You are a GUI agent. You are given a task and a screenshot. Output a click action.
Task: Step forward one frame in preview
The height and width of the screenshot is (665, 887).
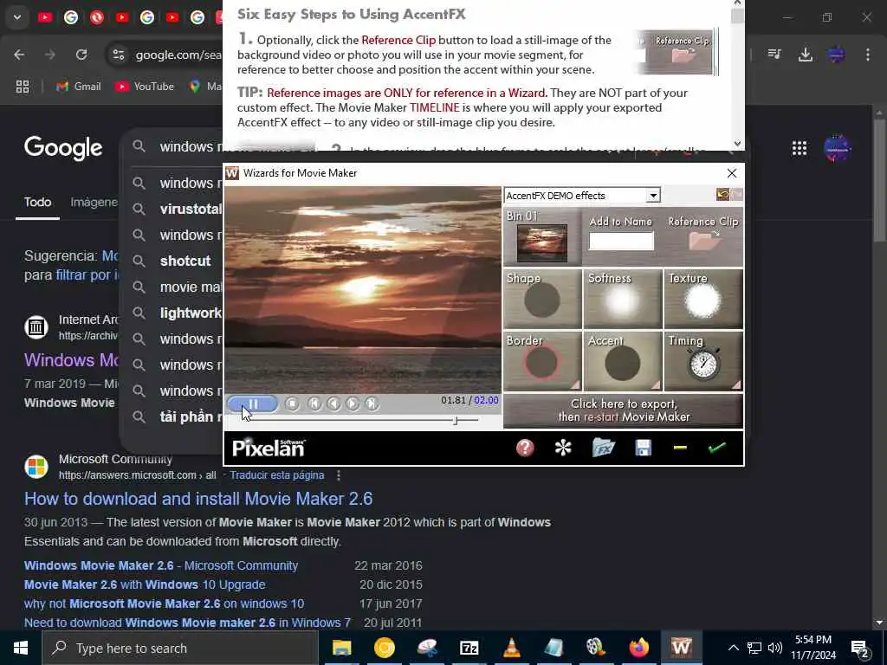[353, 404]
